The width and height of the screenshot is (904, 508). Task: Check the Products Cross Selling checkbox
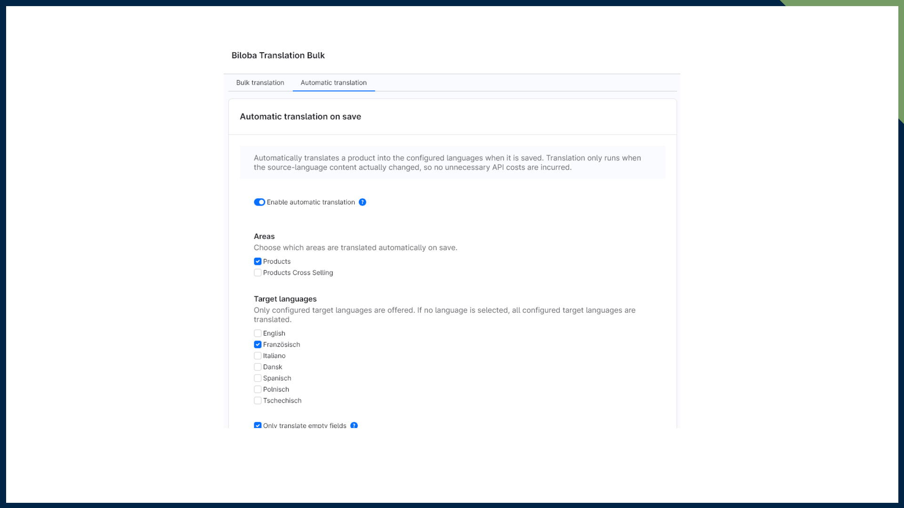(258, 273)
